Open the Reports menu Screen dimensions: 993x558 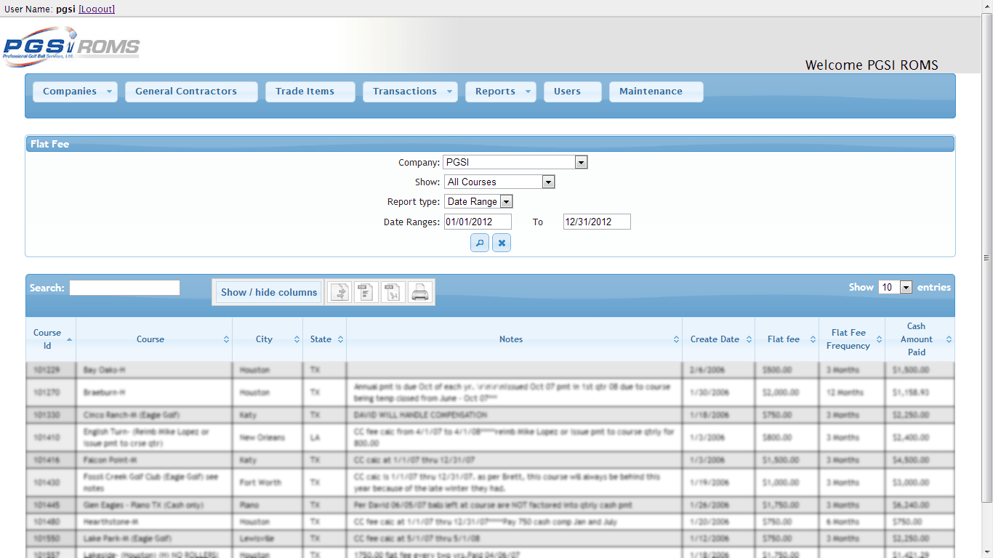point(499,92)
